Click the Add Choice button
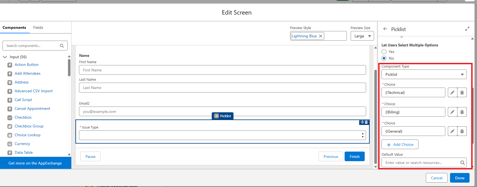Viewport: 477px width, 187px height. point(400,144)
